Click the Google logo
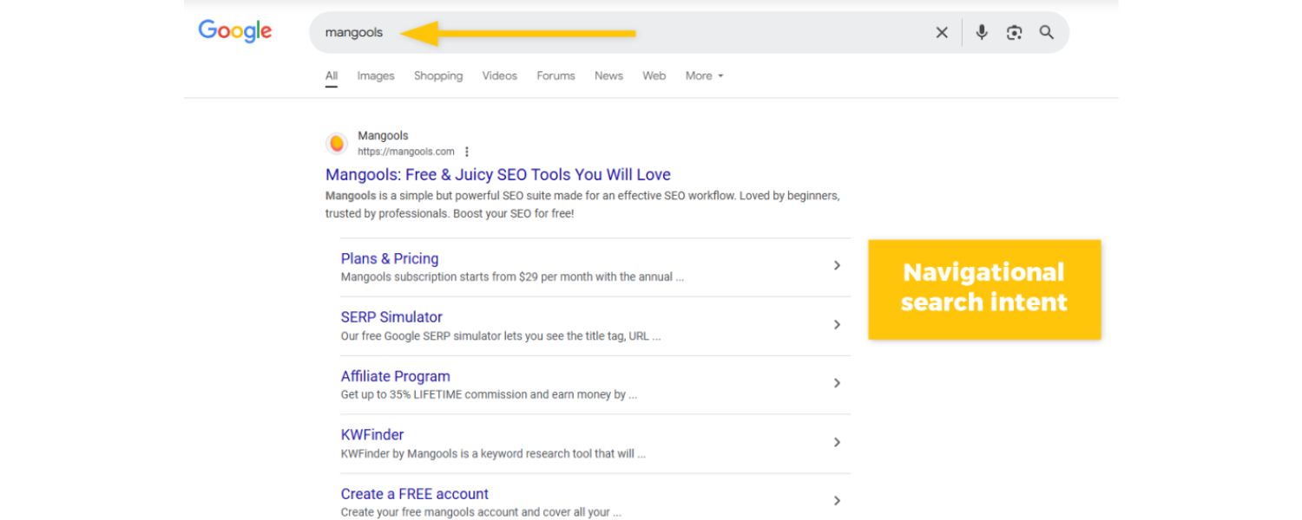1302x520 pixels. click(234, 31)
